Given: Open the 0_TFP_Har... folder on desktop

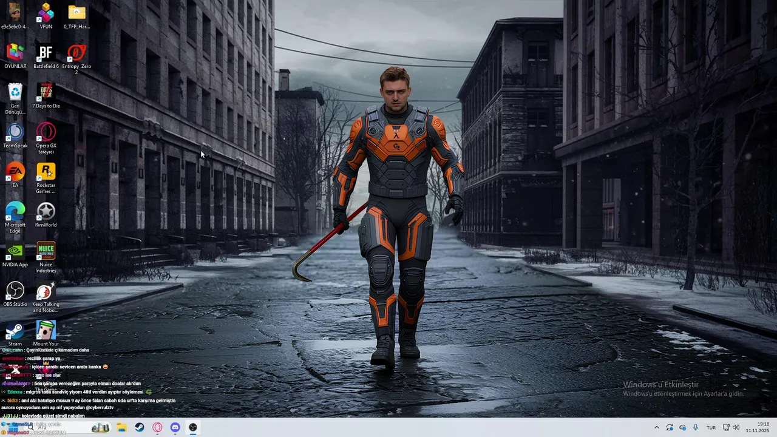Looking at the screenshot, I should pos(76,16).
